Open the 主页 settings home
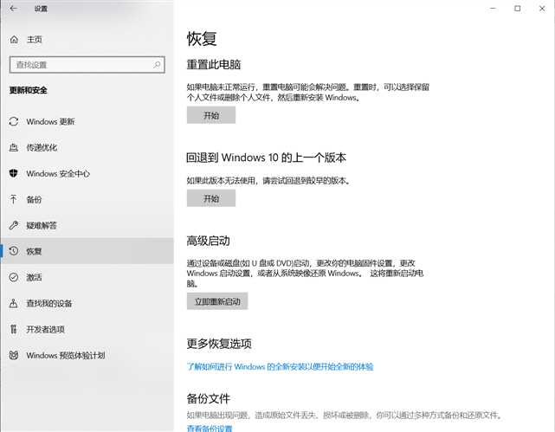This screenshot has height=432, width=555. [87, 39]
